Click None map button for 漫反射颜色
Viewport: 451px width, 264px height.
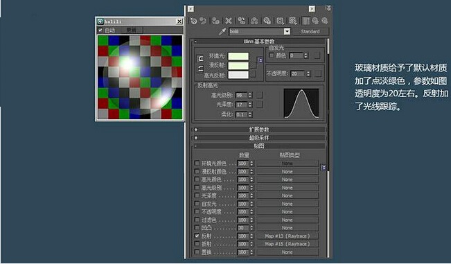[288, 171]
